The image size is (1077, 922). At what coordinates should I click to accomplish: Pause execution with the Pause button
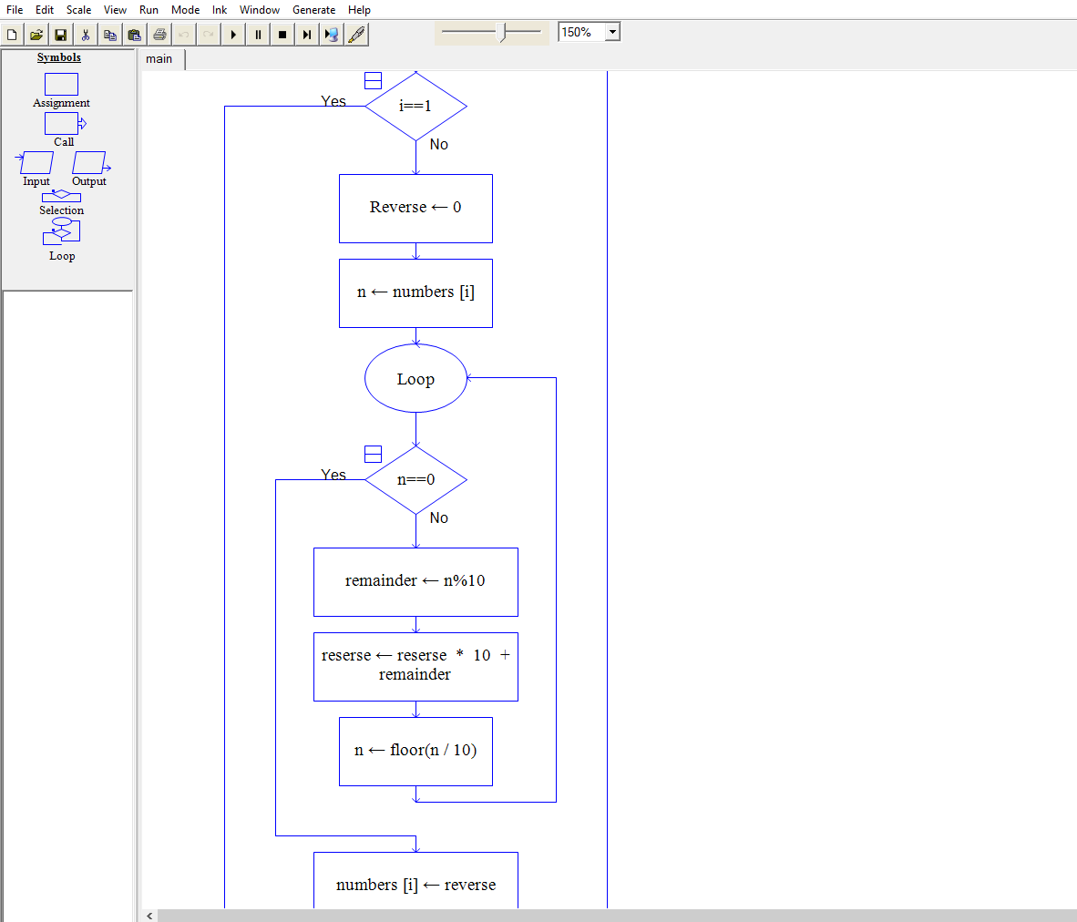[x=258, y=34]
